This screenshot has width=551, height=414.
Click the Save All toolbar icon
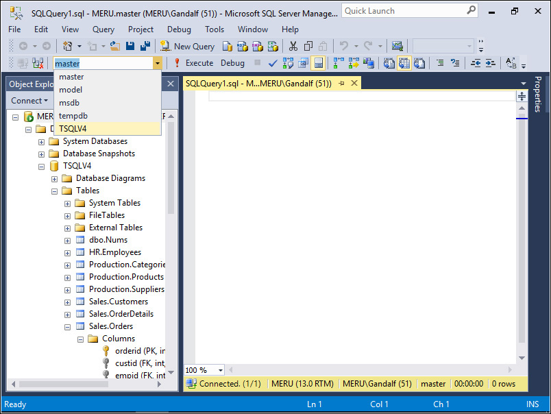tap(145, 46)
